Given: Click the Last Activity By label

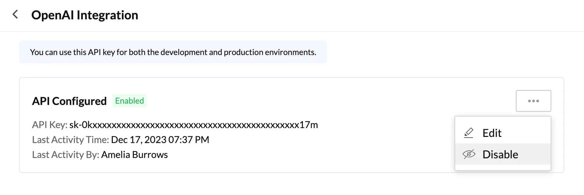Looking at the screenshot, I should (65, 155).
